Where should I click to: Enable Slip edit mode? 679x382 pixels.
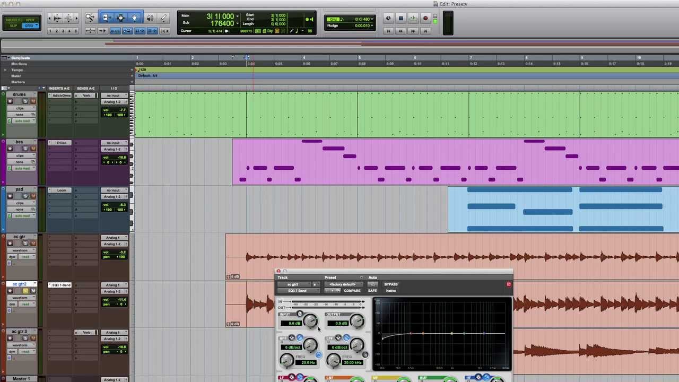pos(13,25)
